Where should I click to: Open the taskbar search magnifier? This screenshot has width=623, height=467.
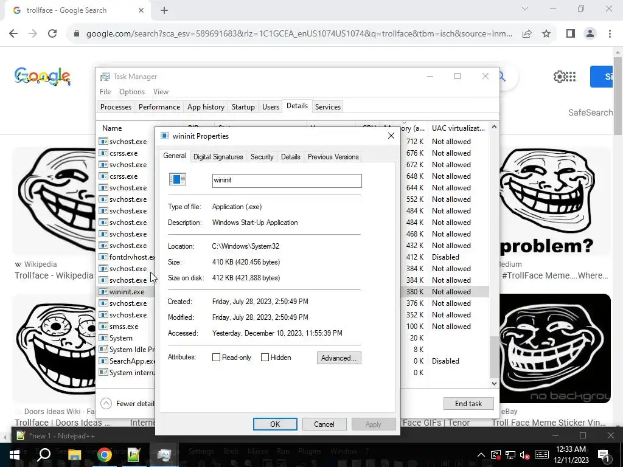[44, 454]
